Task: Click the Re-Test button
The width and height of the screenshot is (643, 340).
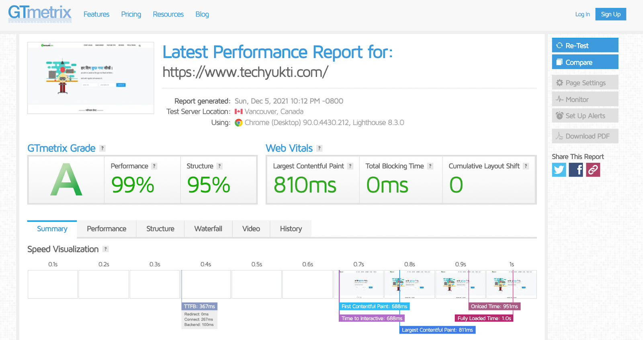Action: pos(585,45)
